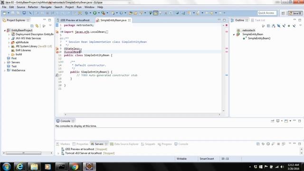The width and height of the screenshot is (304, 171).
Task: Click the Open Type toolbar icon
Action: pyautogui.click(x=131, y=13)
